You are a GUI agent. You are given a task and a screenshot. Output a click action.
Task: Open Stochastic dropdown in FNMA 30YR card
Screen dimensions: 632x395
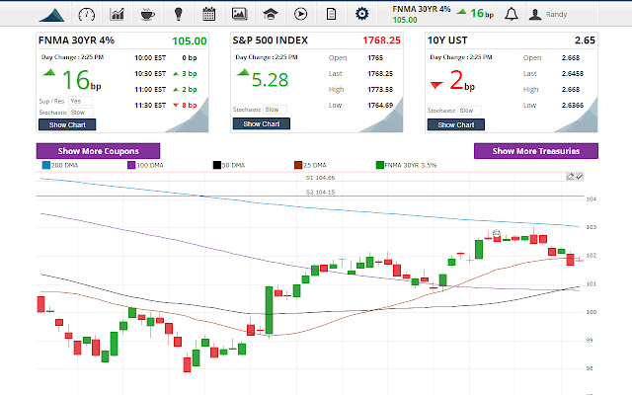(83, 112)
